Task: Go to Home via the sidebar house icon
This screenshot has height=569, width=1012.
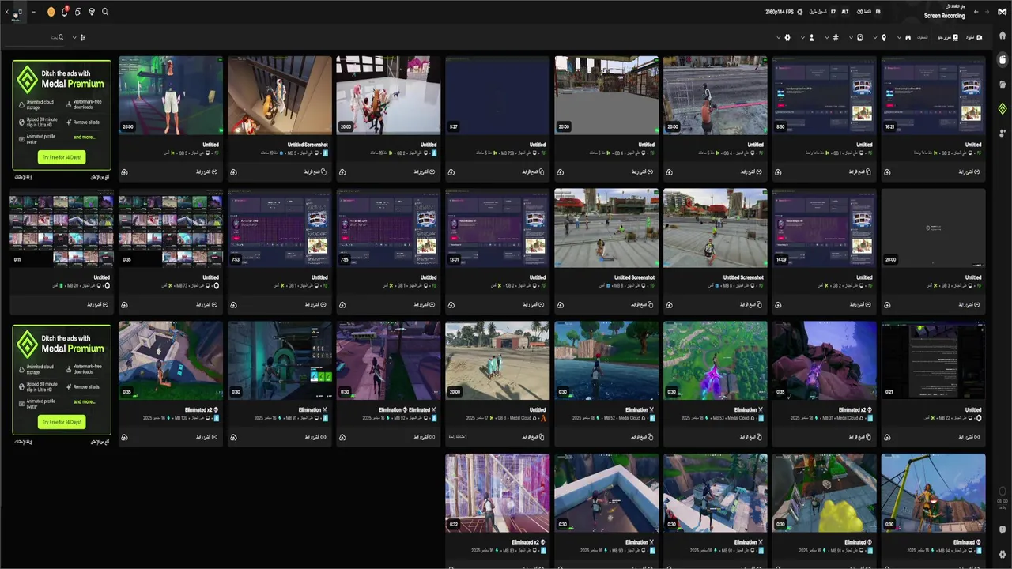Action: [x=1003, y=36]
